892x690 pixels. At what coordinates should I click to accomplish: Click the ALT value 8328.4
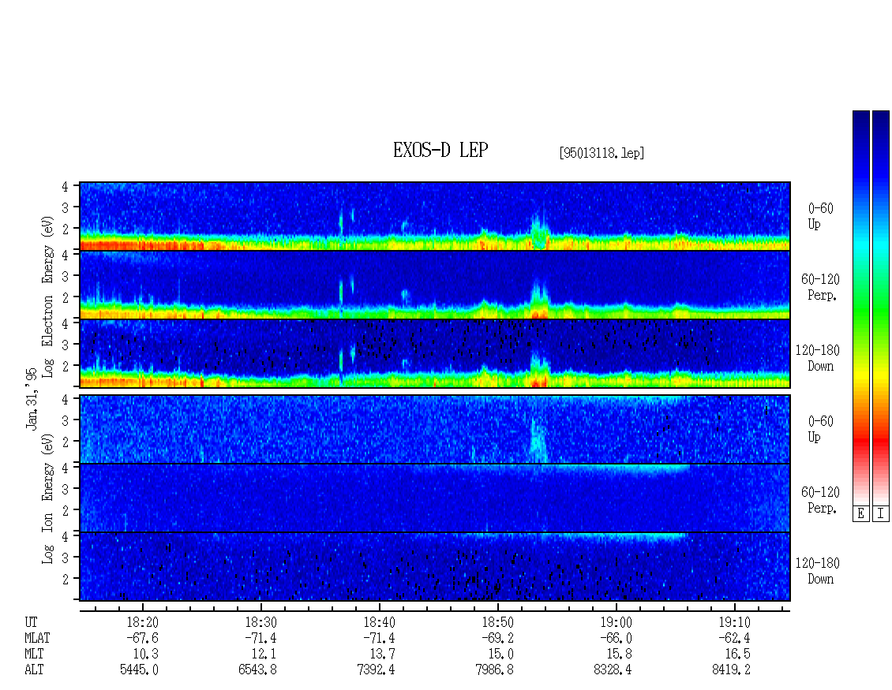coord(613,670)
